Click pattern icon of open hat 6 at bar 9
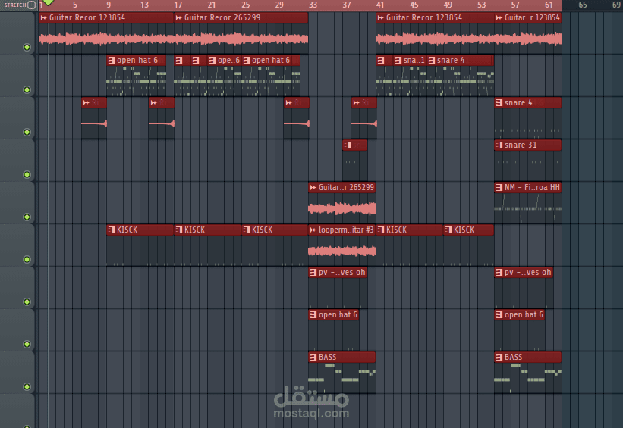Screen dimensions: 623x428 point(112,61)
